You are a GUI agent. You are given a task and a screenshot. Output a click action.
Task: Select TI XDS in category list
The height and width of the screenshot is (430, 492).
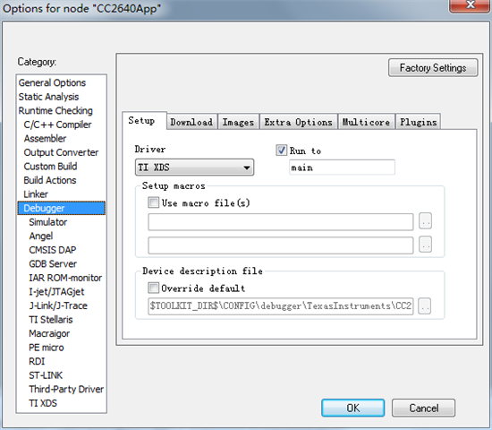pyautogui.click(x=43, y=403)
